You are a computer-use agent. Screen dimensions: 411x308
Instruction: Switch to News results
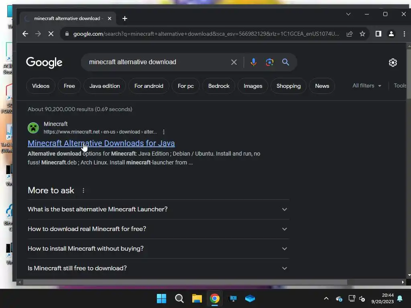(x=322, y=86)
